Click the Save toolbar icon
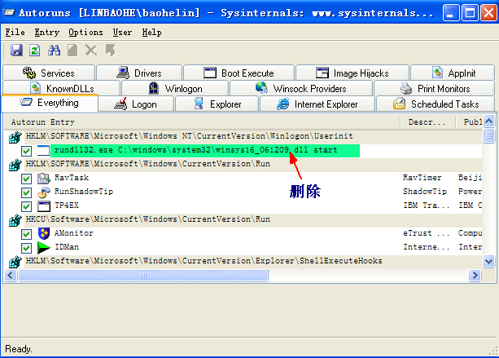Screen dimensions: 499x358 16,50
